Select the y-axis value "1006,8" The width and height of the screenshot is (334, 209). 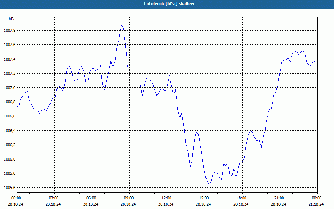(x=10, y=102)
